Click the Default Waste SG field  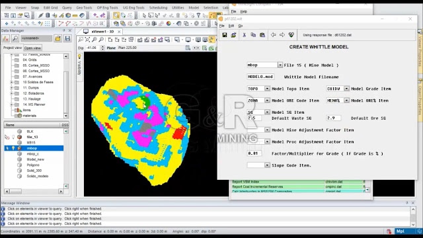(254, 118)
